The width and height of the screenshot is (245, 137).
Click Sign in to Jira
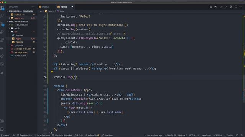[x=24, y=135]
